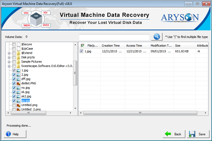Click file list scroll-left arrow
The image size is (212, 141).
click(x=81, y=113)
